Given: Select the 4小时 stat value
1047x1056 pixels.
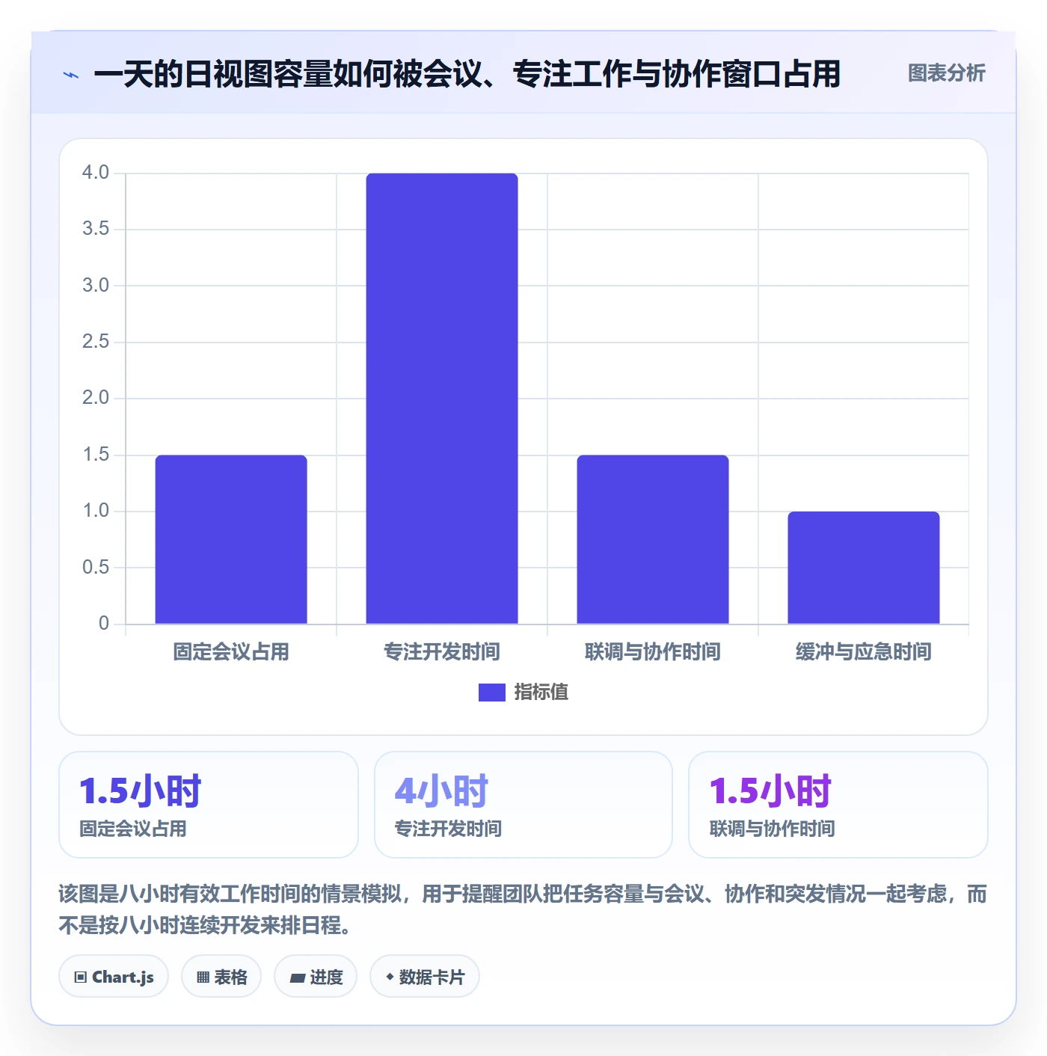Looking at the screenshot, I should (441, 791).
